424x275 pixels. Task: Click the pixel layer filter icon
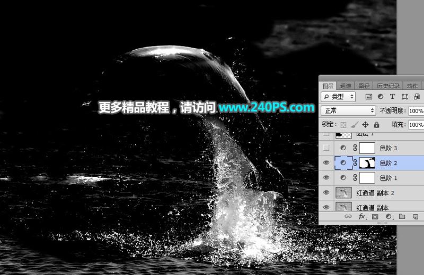pyautogui.click(x=369, y=97)
